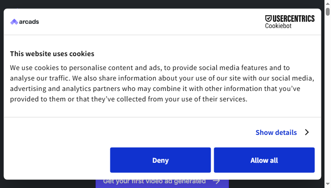This screenshot has width=331, height=188.
Task: Expand details using the chevron arrow
Action: pyautogui.click(x=307, y=132)
